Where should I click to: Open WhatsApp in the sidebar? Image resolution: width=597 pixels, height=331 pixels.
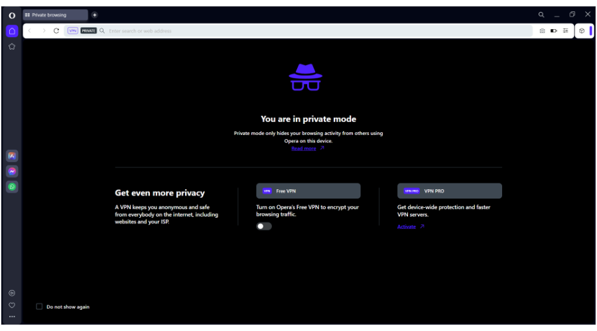coord(12,187)
